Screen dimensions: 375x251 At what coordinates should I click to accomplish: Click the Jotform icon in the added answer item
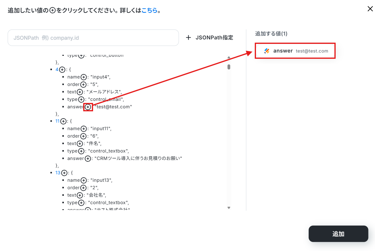pyautogui.click(x=267, y=51)
